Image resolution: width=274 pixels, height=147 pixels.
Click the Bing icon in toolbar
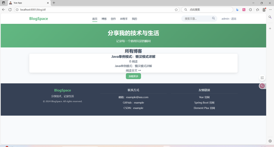[x=237, y=10]
